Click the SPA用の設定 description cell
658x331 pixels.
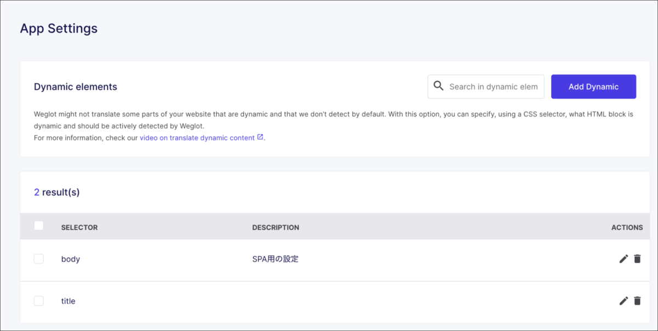(x=275, y=259)
